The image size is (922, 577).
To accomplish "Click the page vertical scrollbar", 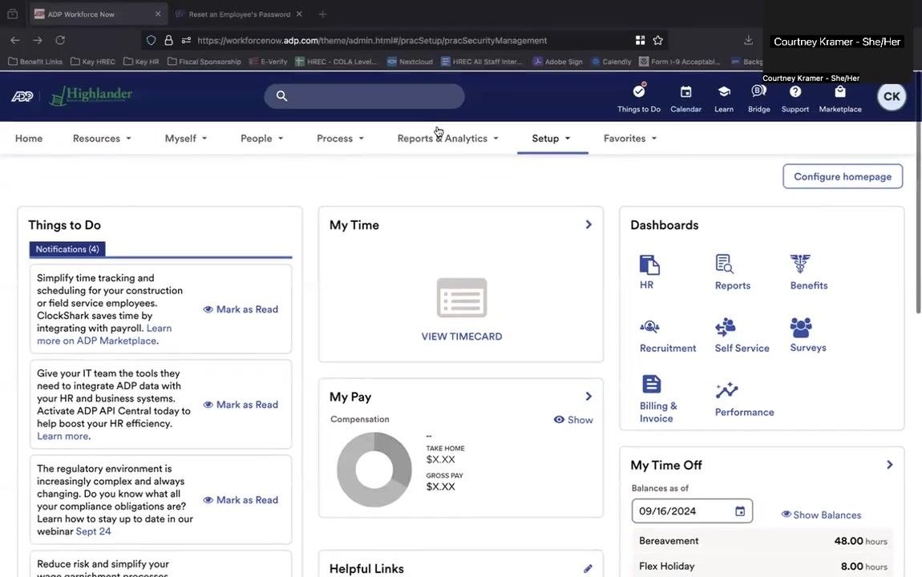I will [x=918, y=194].
